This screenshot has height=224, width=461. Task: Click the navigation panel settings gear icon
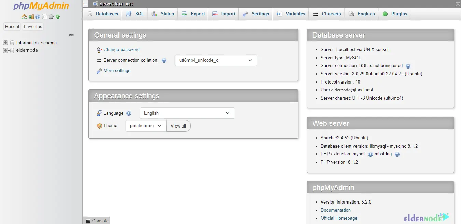[x=51, y=17]
